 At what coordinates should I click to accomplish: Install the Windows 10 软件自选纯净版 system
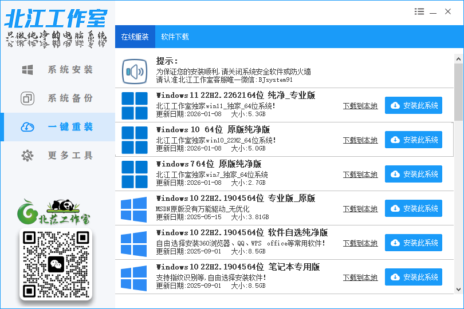[x=414, y=243]
